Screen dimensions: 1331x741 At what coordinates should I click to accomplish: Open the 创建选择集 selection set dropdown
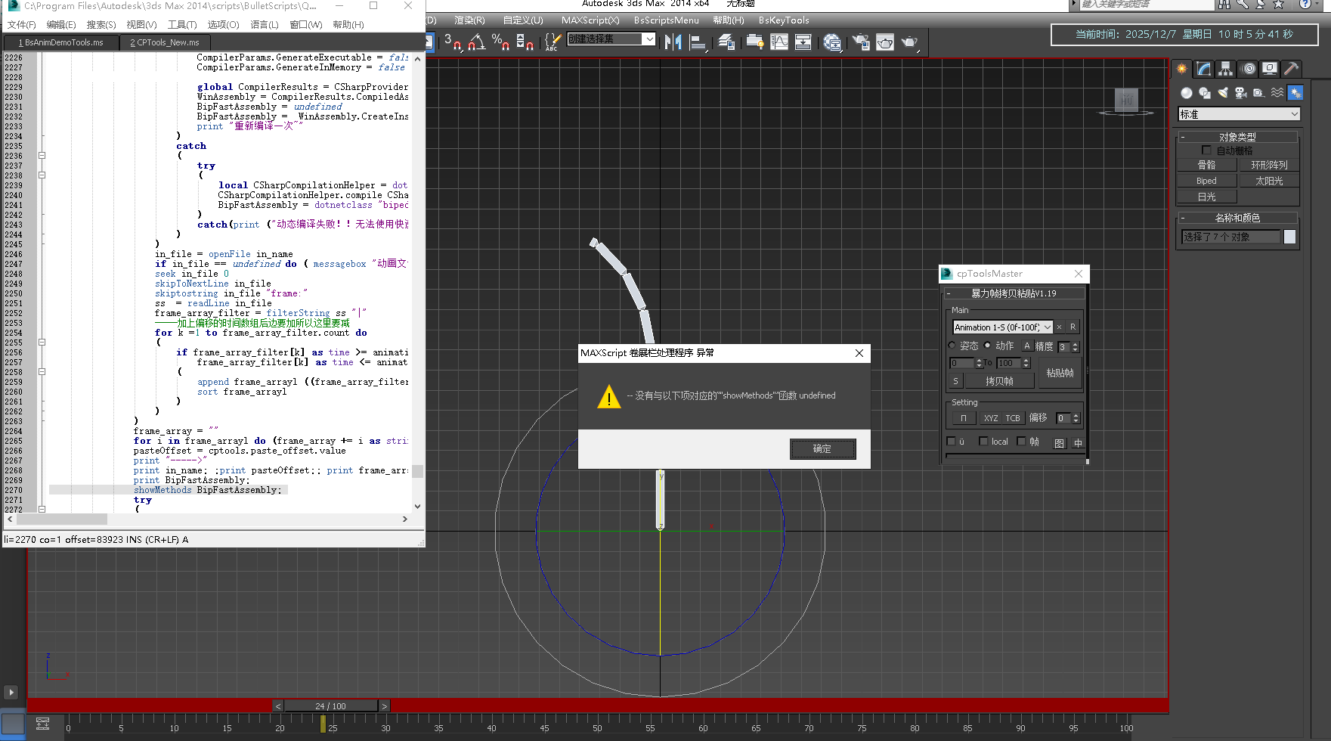[x=648, y=39]
